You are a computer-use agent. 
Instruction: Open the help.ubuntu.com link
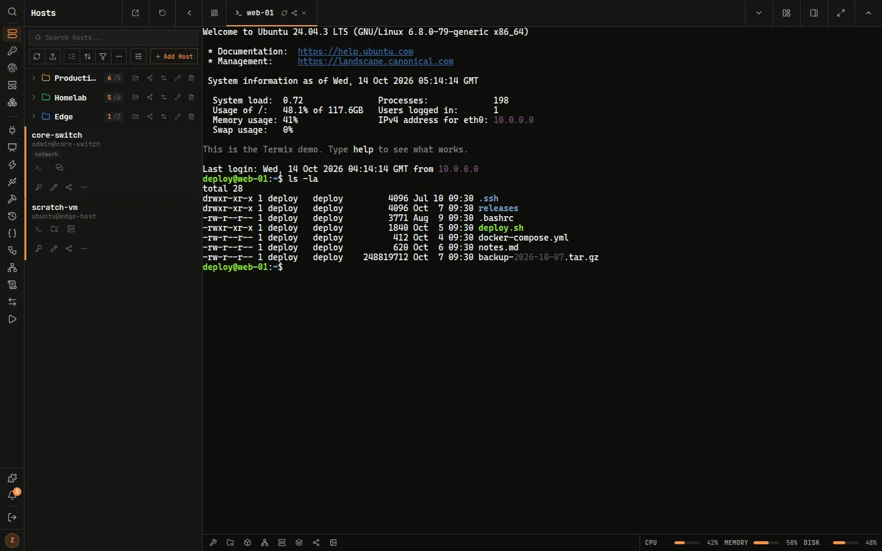click(355, 51)
